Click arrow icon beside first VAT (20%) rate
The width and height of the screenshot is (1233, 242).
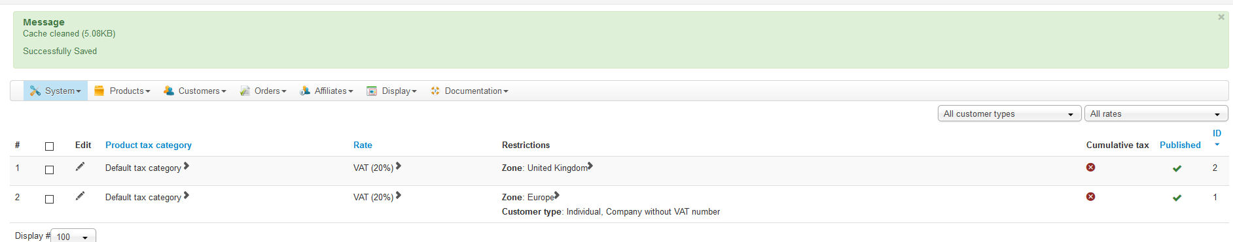[398, 166]
